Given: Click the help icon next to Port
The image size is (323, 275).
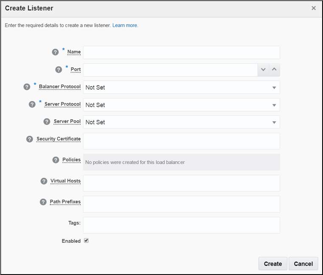Looking at the screenshot, I should pos(59,70).
